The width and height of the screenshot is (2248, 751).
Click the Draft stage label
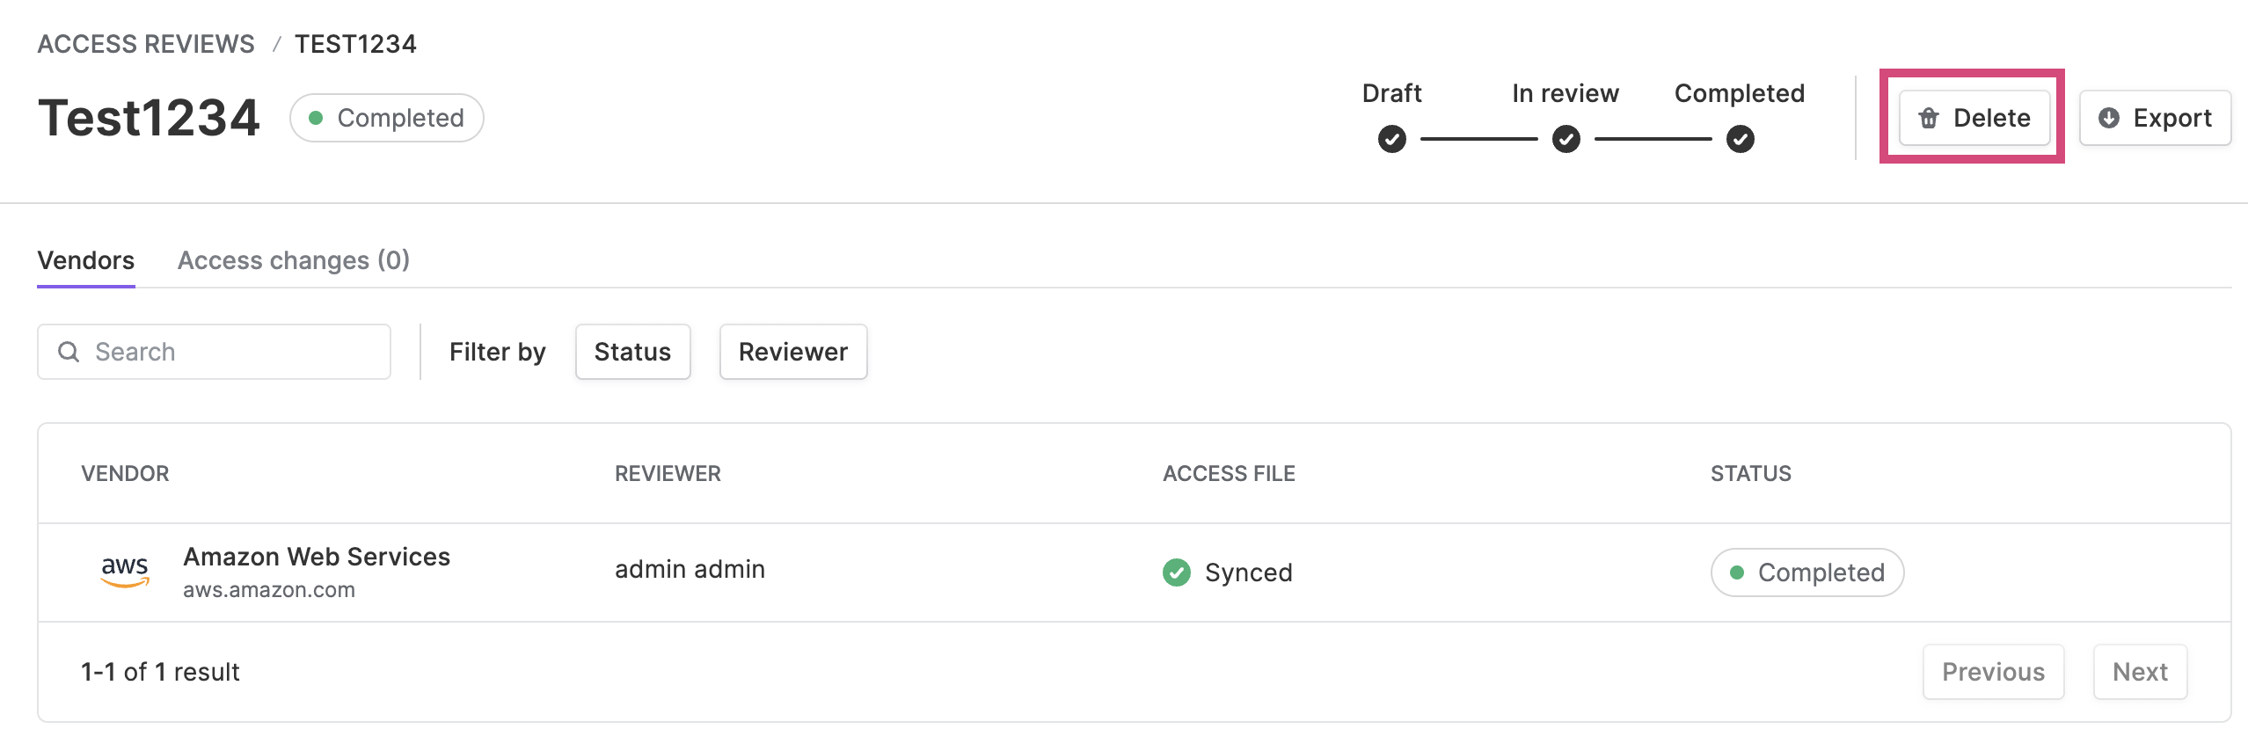pyautogui.click(x=1392, y=93)
